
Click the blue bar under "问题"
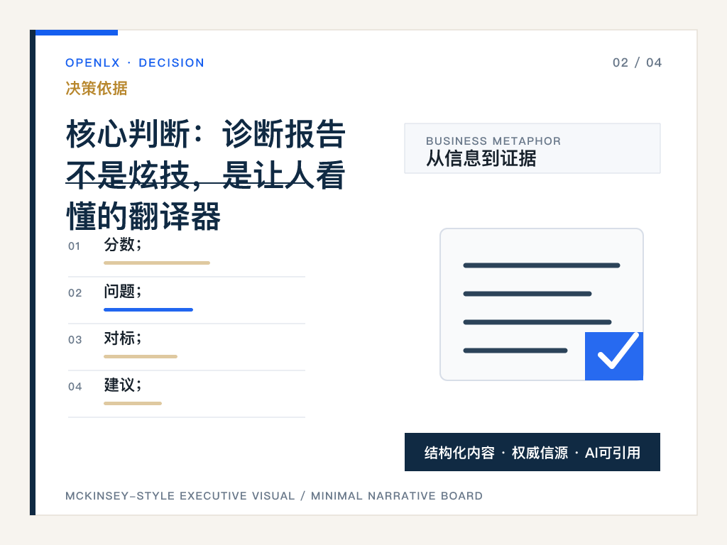point(148,309)
